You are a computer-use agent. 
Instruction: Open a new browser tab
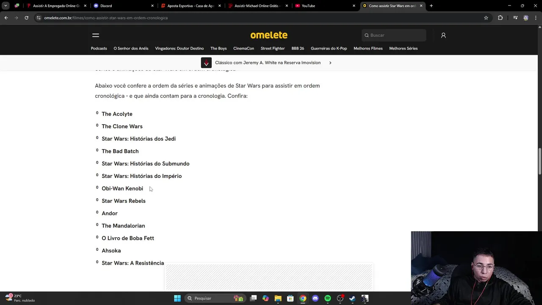[x=431, y=6]
